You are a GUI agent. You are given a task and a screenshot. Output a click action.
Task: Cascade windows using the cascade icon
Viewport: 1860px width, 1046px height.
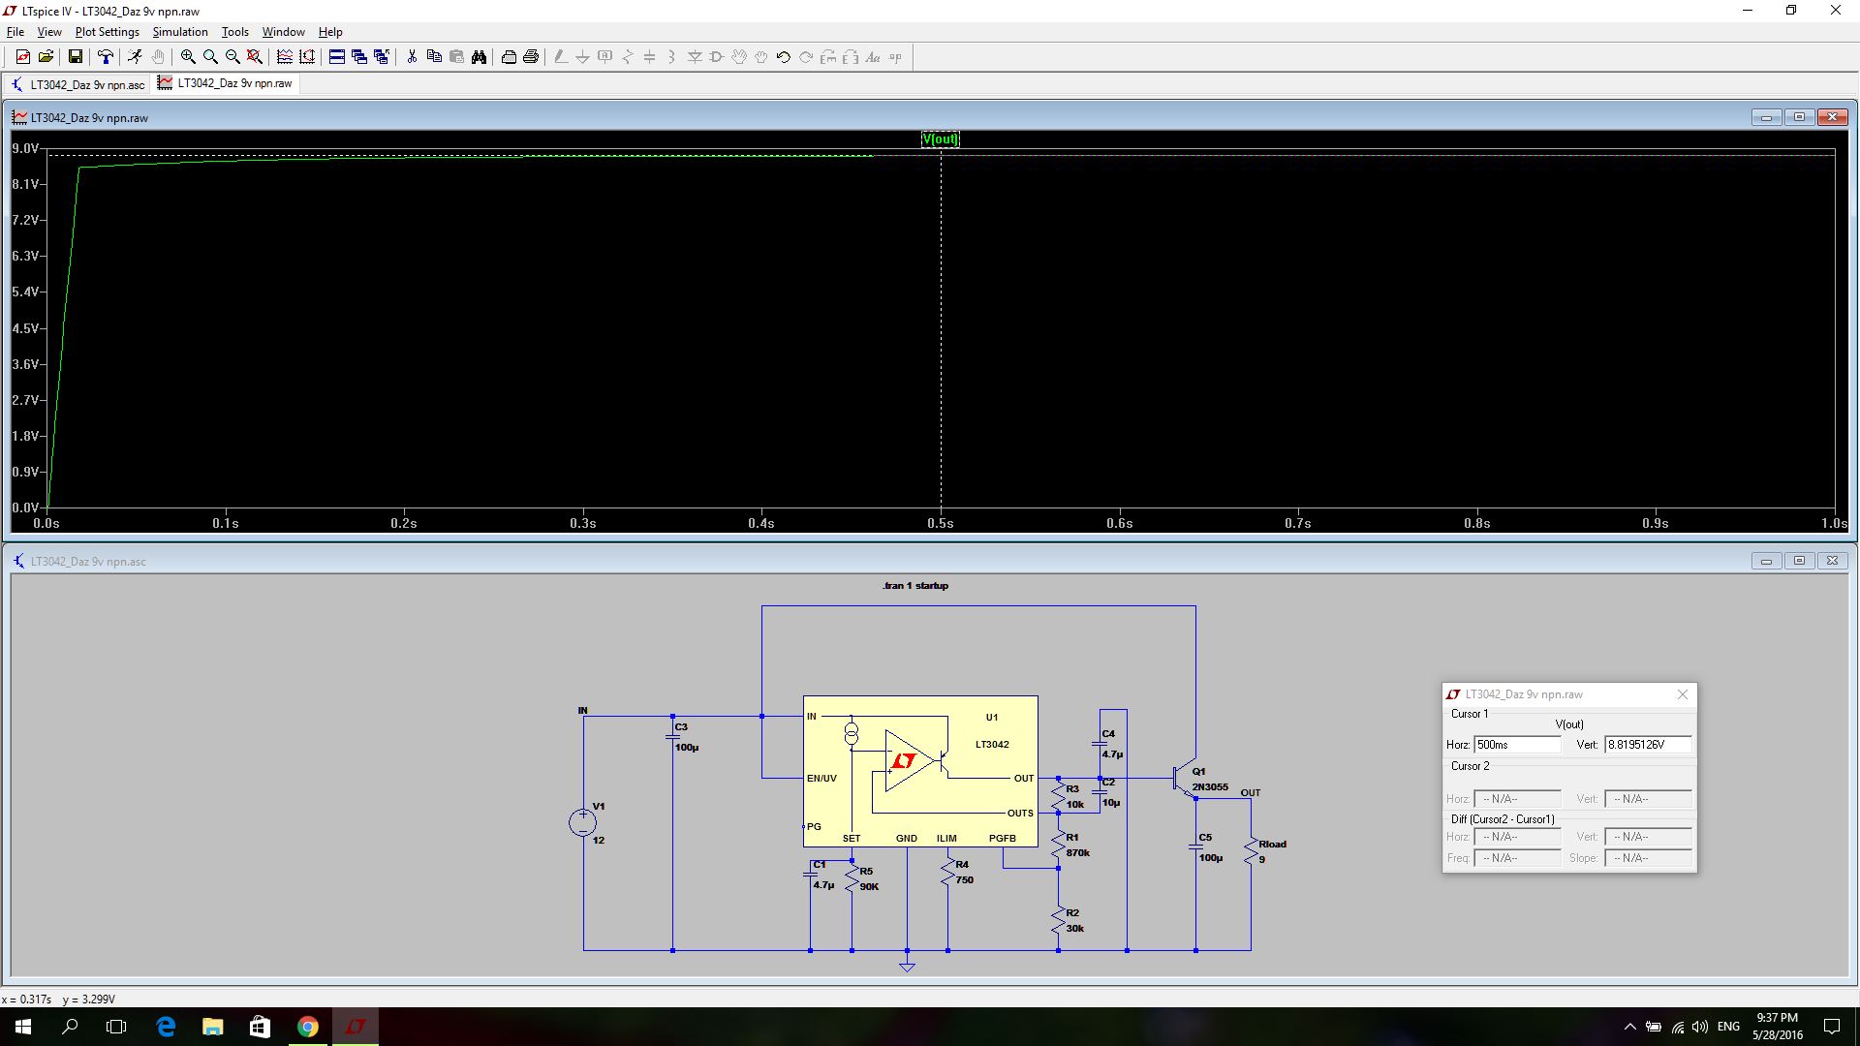tap(359, 57)
